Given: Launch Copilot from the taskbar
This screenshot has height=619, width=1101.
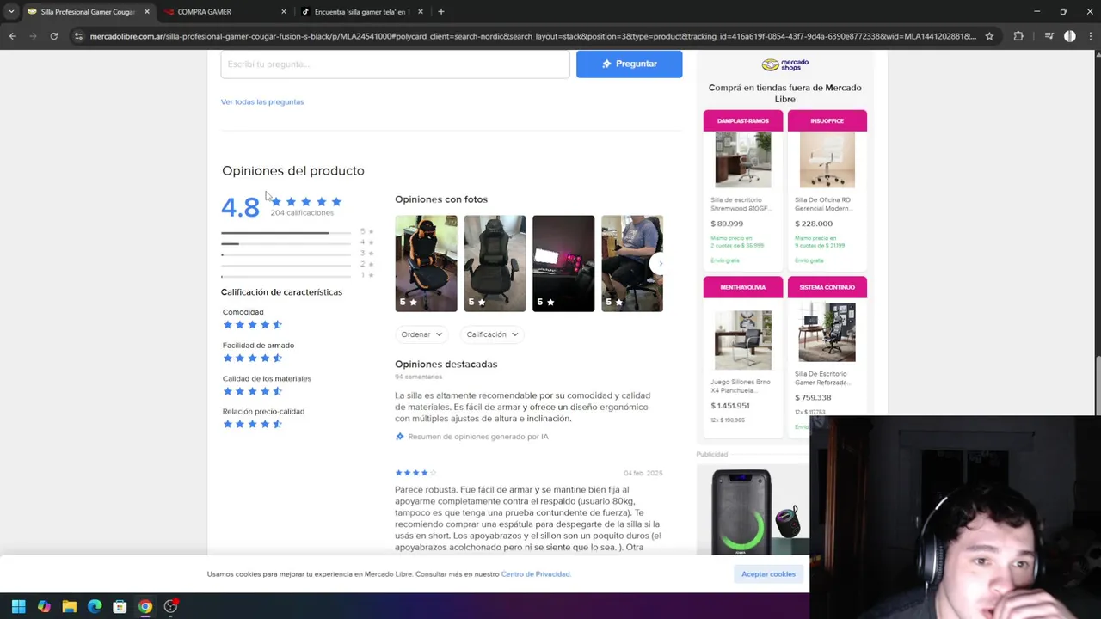Looking at the screenshot, I should [44, 606].
